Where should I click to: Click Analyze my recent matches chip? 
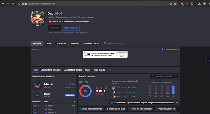tap(91, 109)
